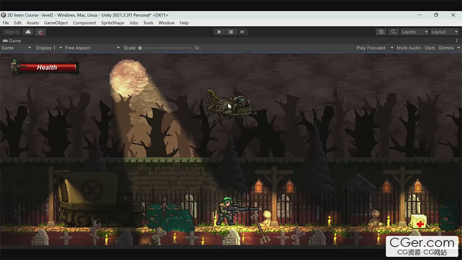Advance one frame with the Step button
The image size is (462, 260).
tap(243, 32)
